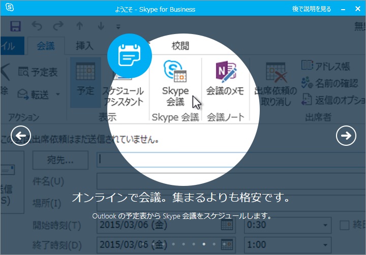Click the 'Skype 会議' group label
The height and width of the screenshot is (255, 366).
(x=175, y=117)
